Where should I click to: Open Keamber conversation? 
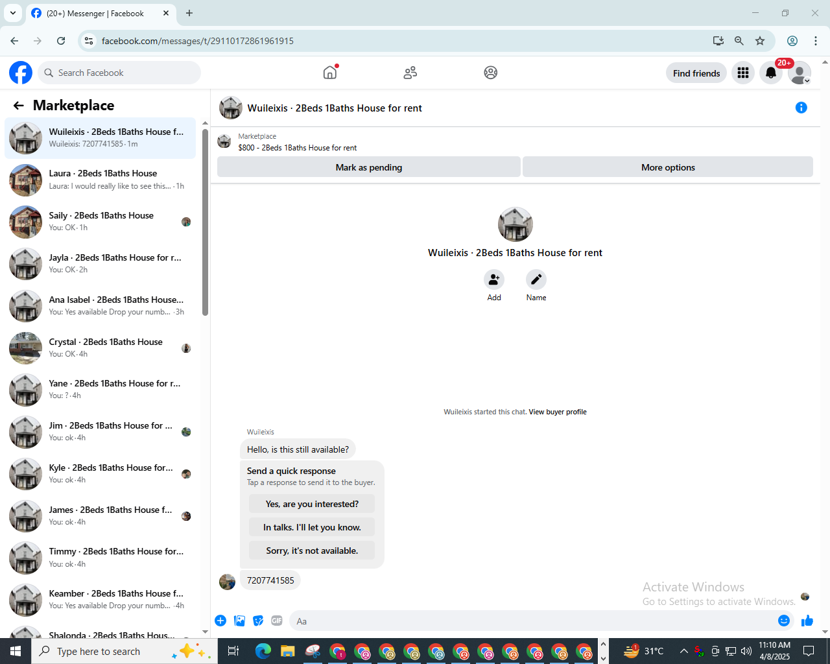100,600
